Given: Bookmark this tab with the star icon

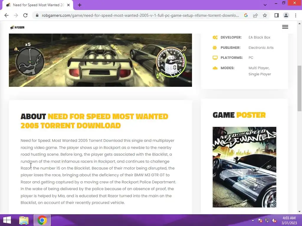Looking at the screenshot, I should (x=265, y=15).
